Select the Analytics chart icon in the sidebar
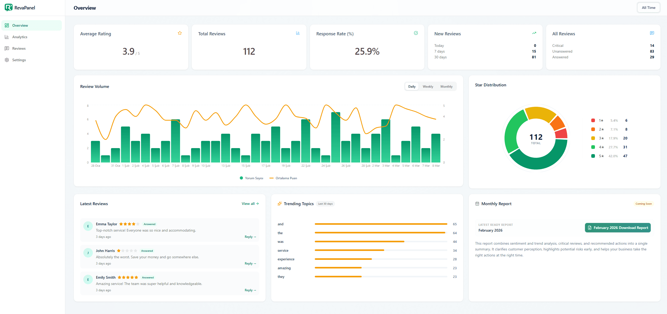667x314 pixels. [x=7, y=37]
